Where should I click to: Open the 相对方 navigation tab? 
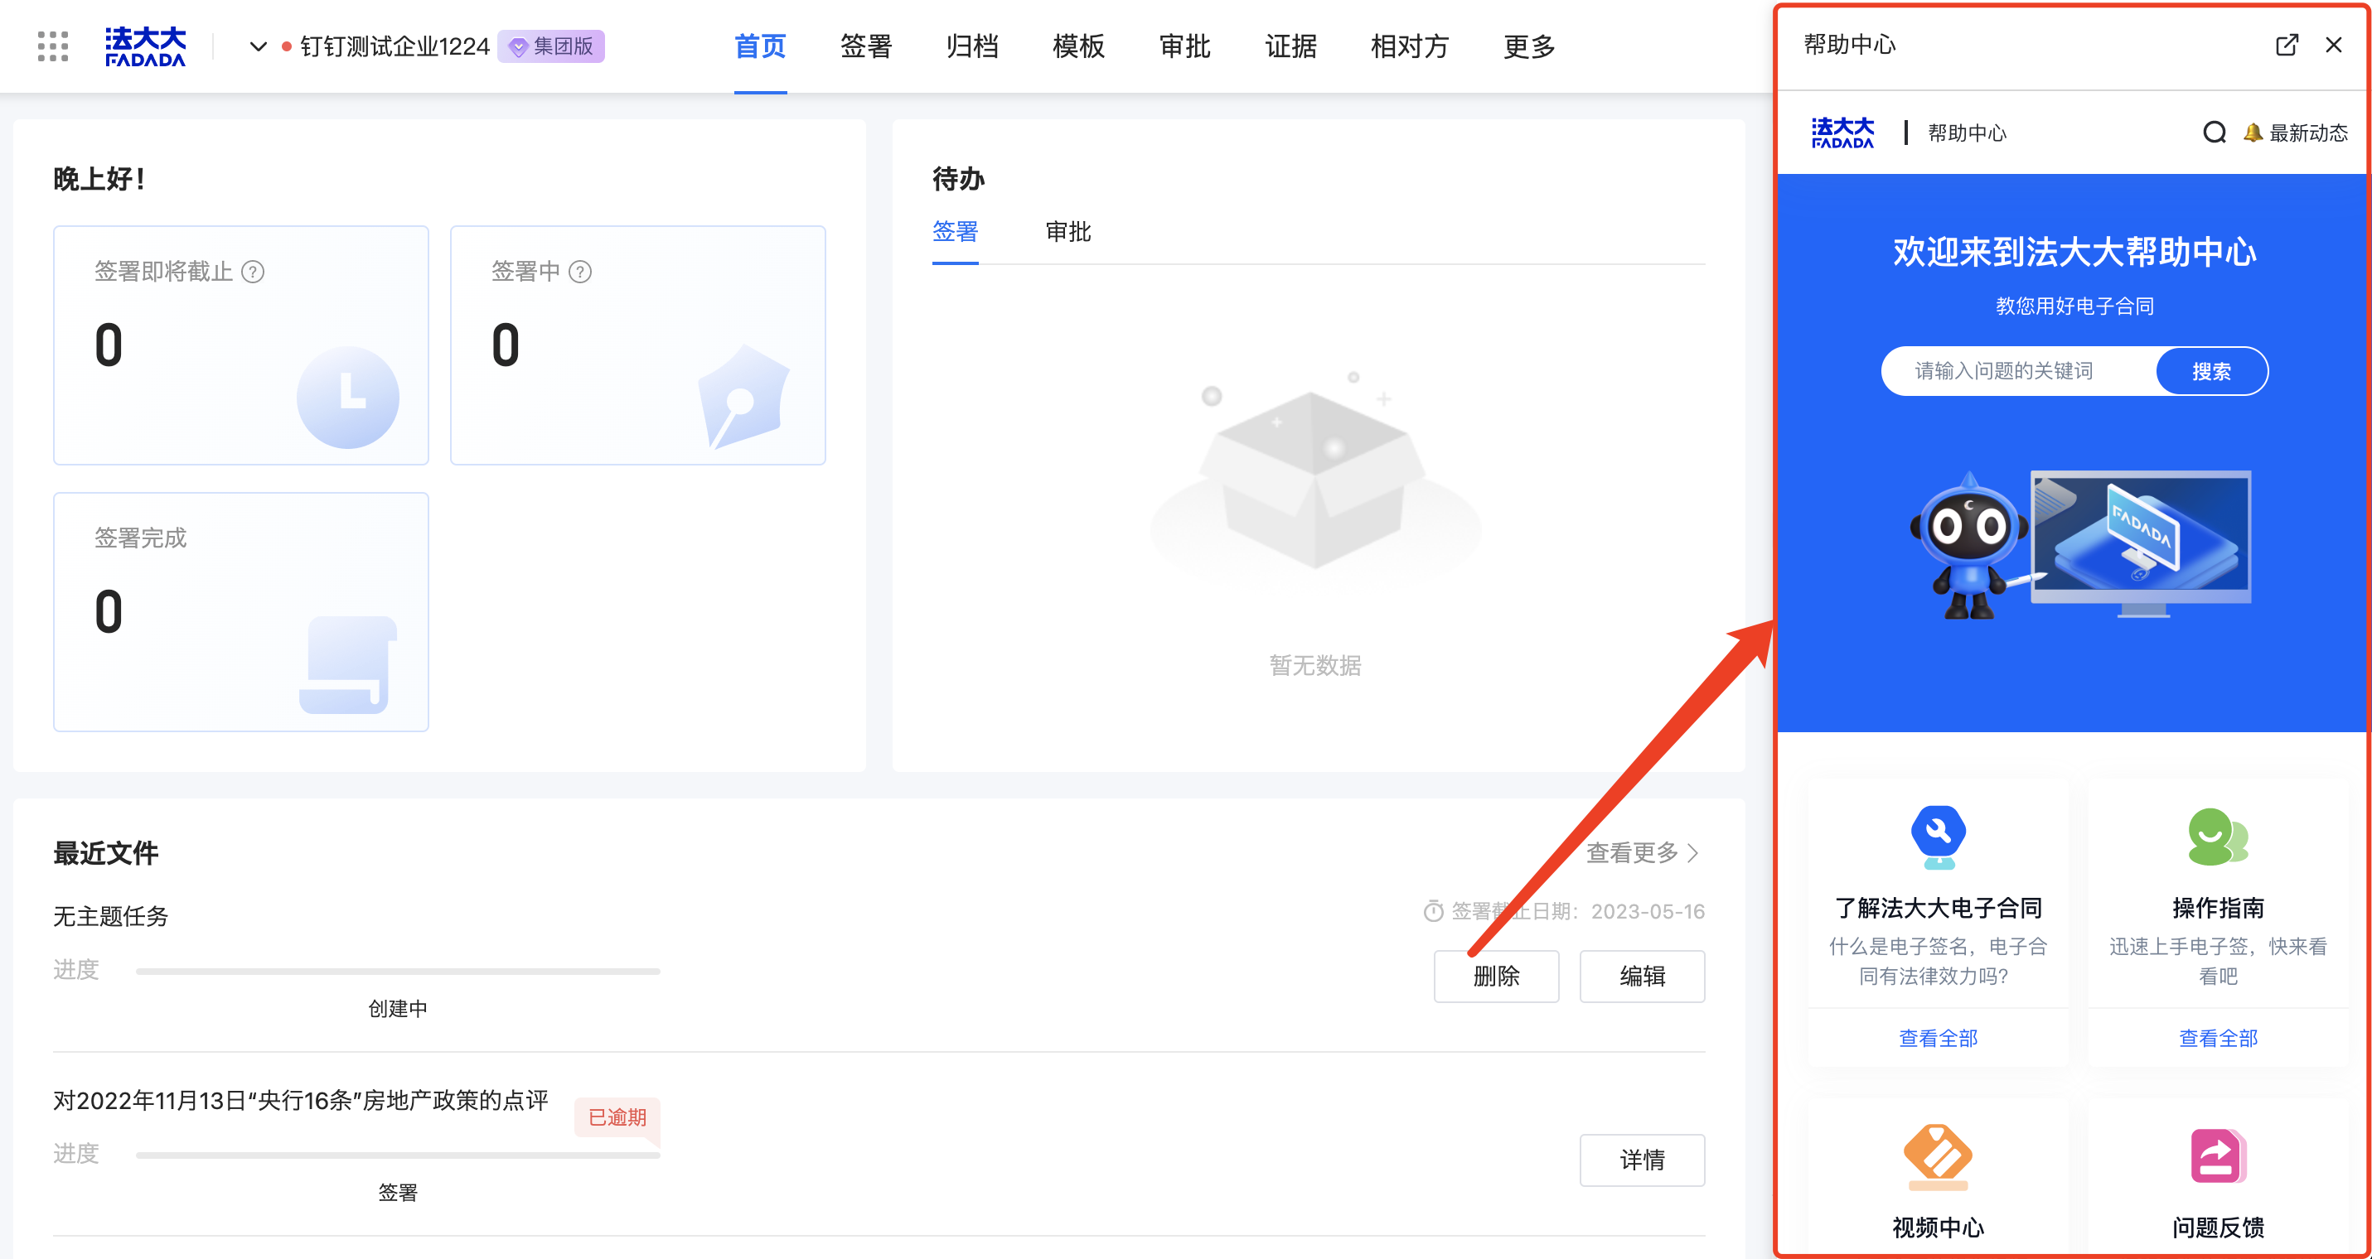click(1409, 46)
